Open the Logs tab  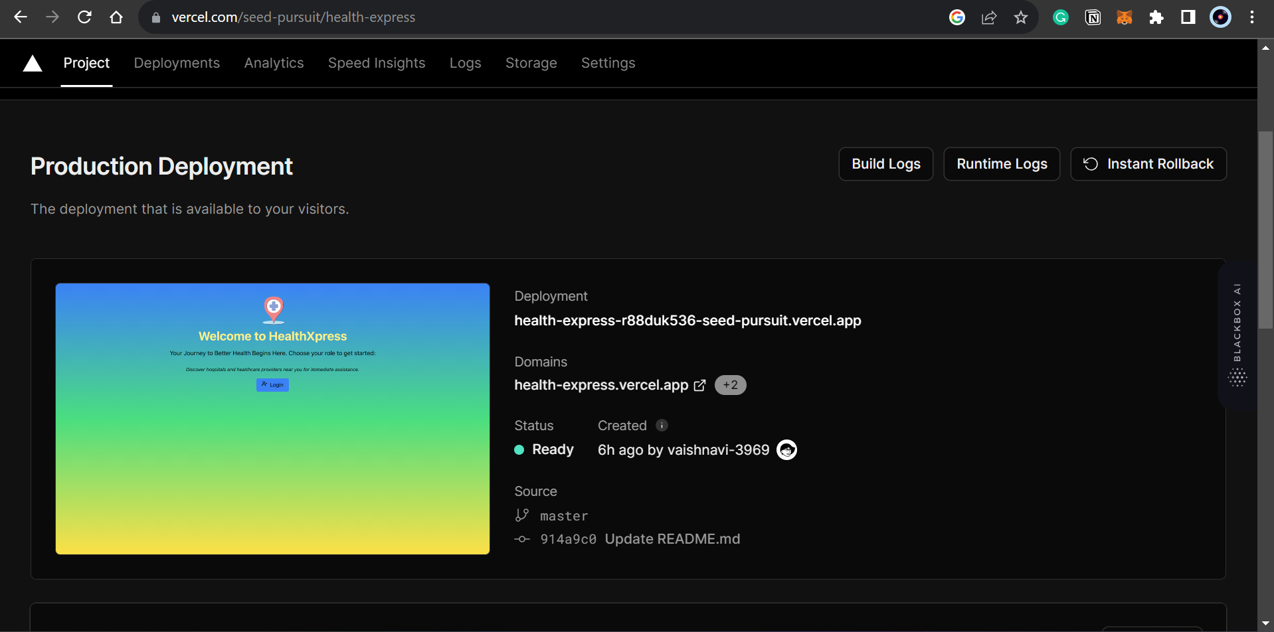[465, 63]
